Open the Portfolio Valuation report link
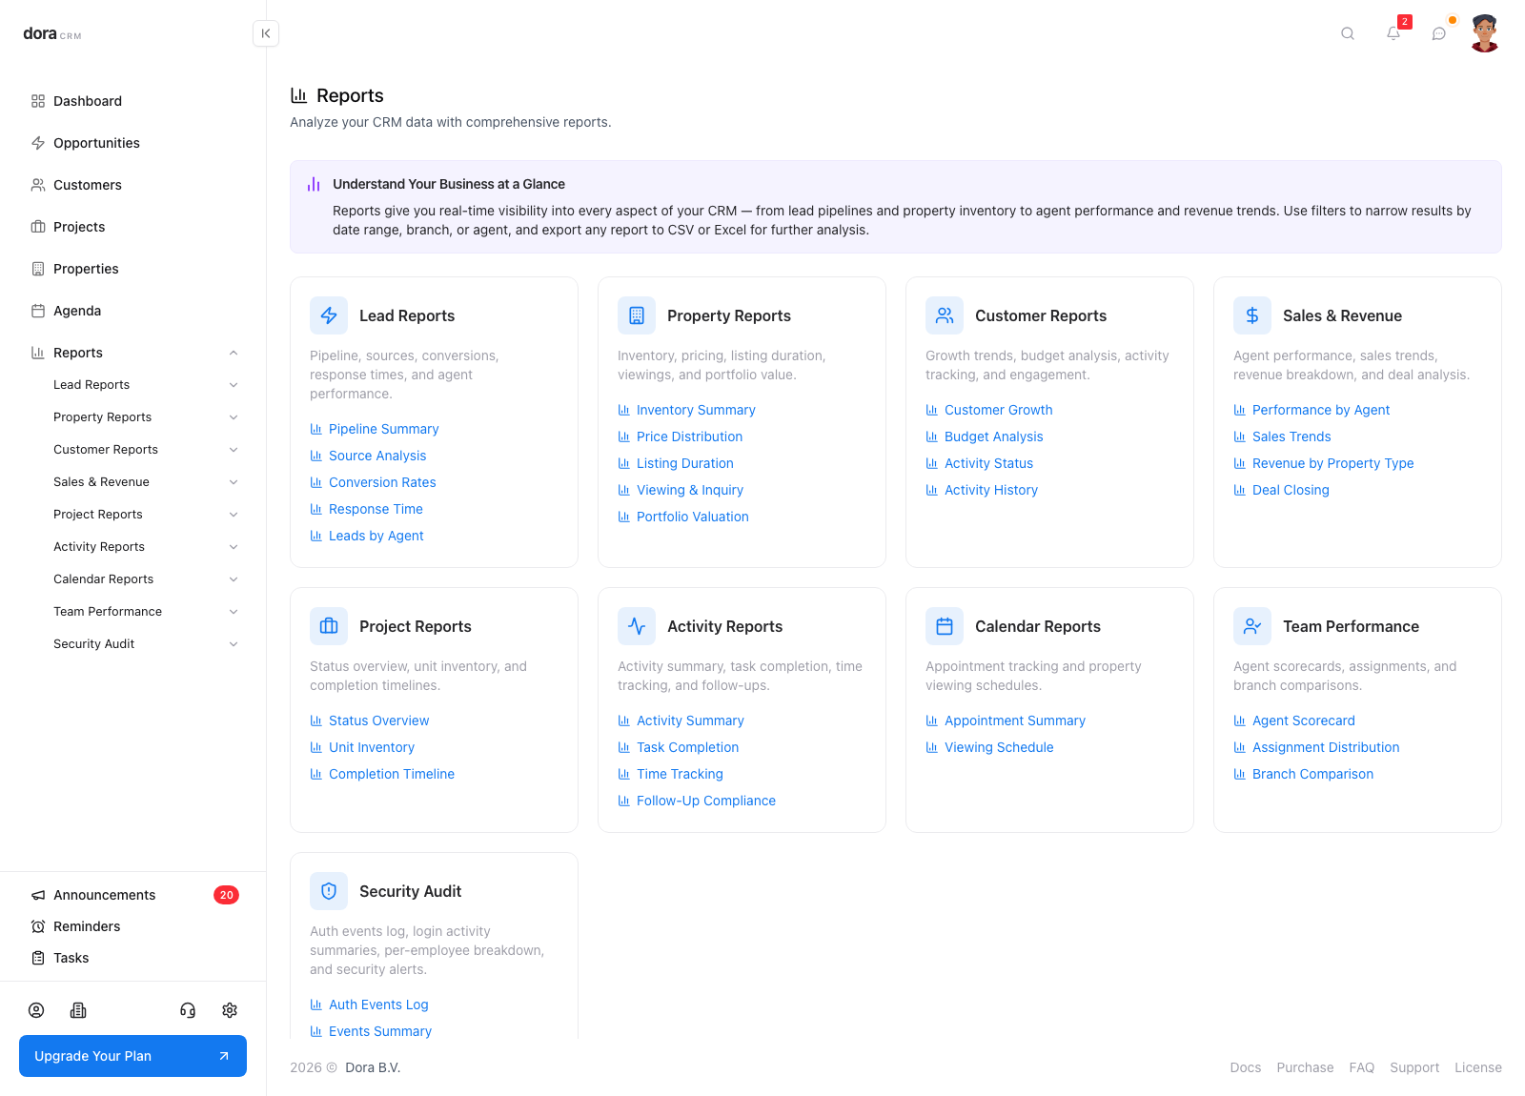 click(x=683, y=517)
